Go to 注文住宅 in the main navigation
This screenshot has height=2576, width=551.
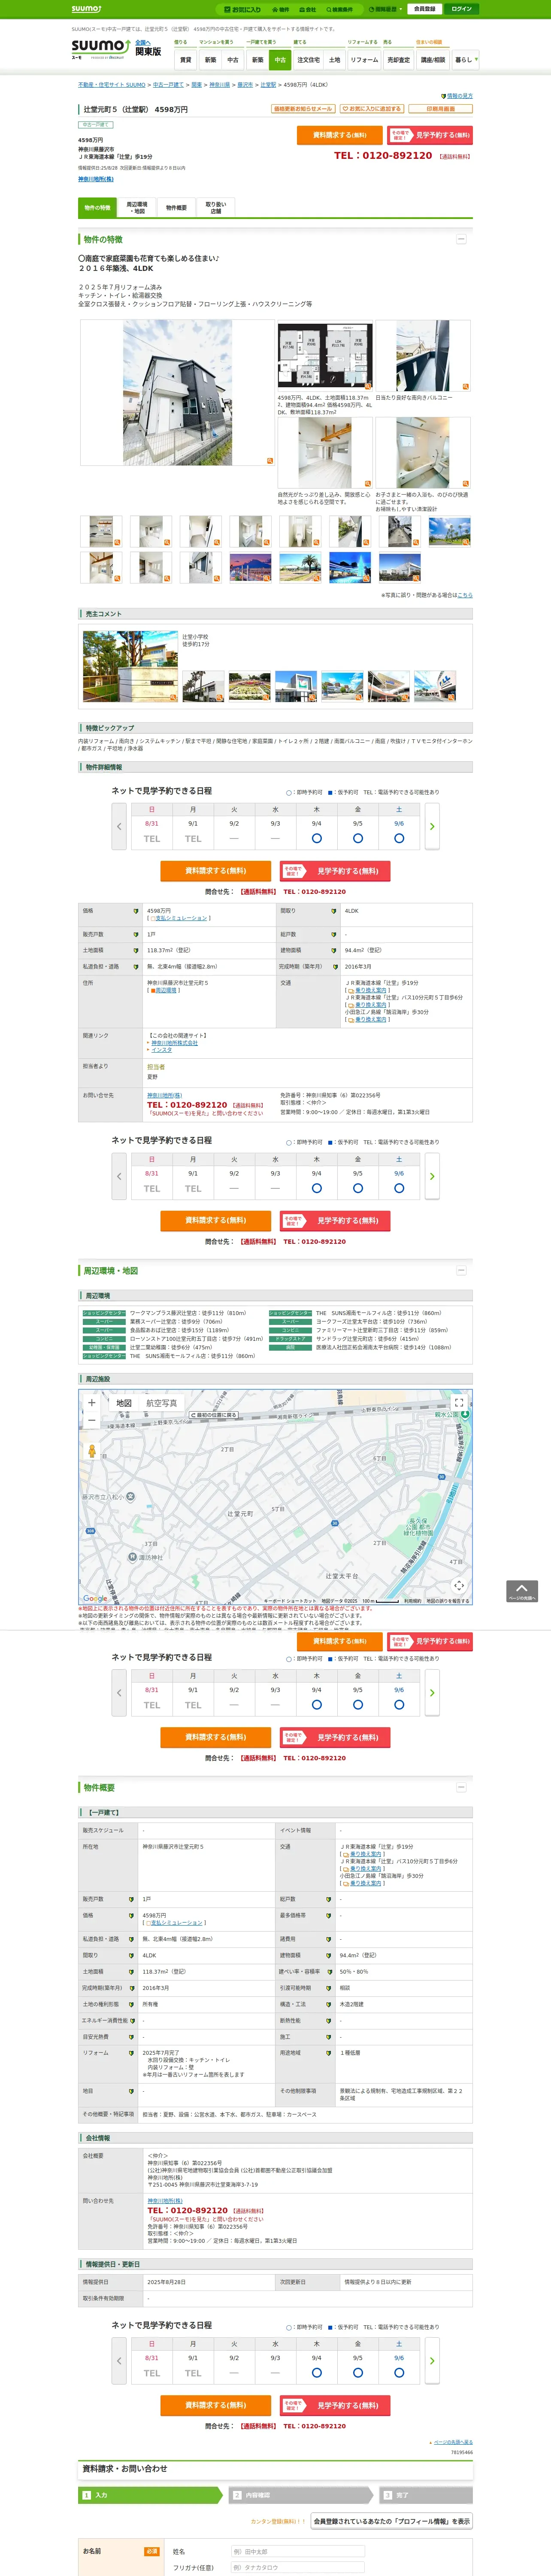coord(308,60)
